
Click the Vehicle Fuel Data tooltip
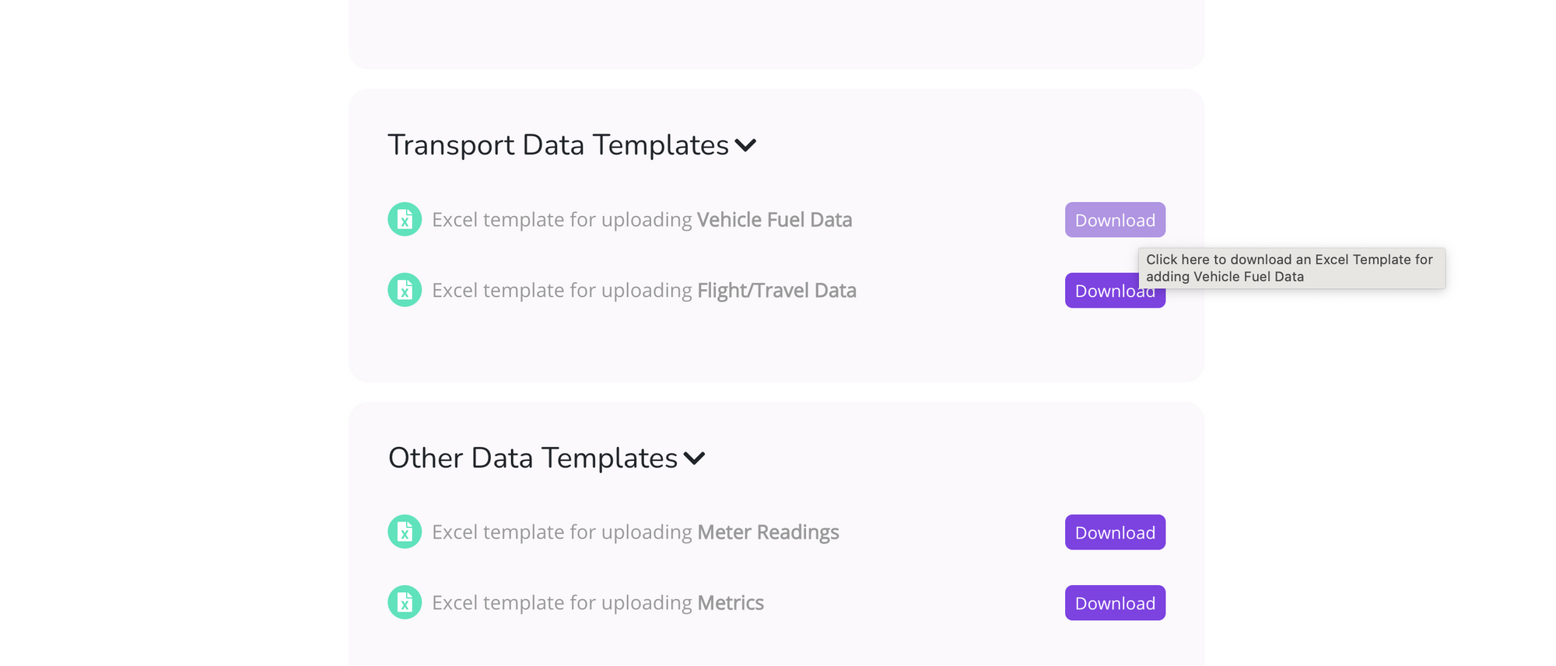pos(1291,267)
